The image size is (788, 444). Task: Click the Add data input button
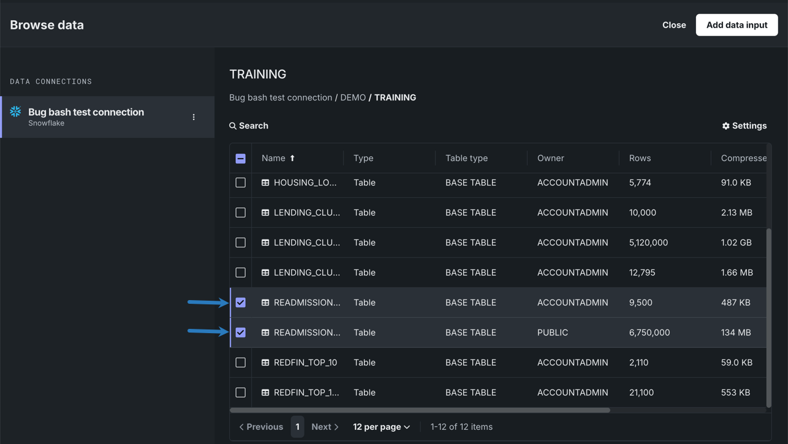tap(737, 25)
